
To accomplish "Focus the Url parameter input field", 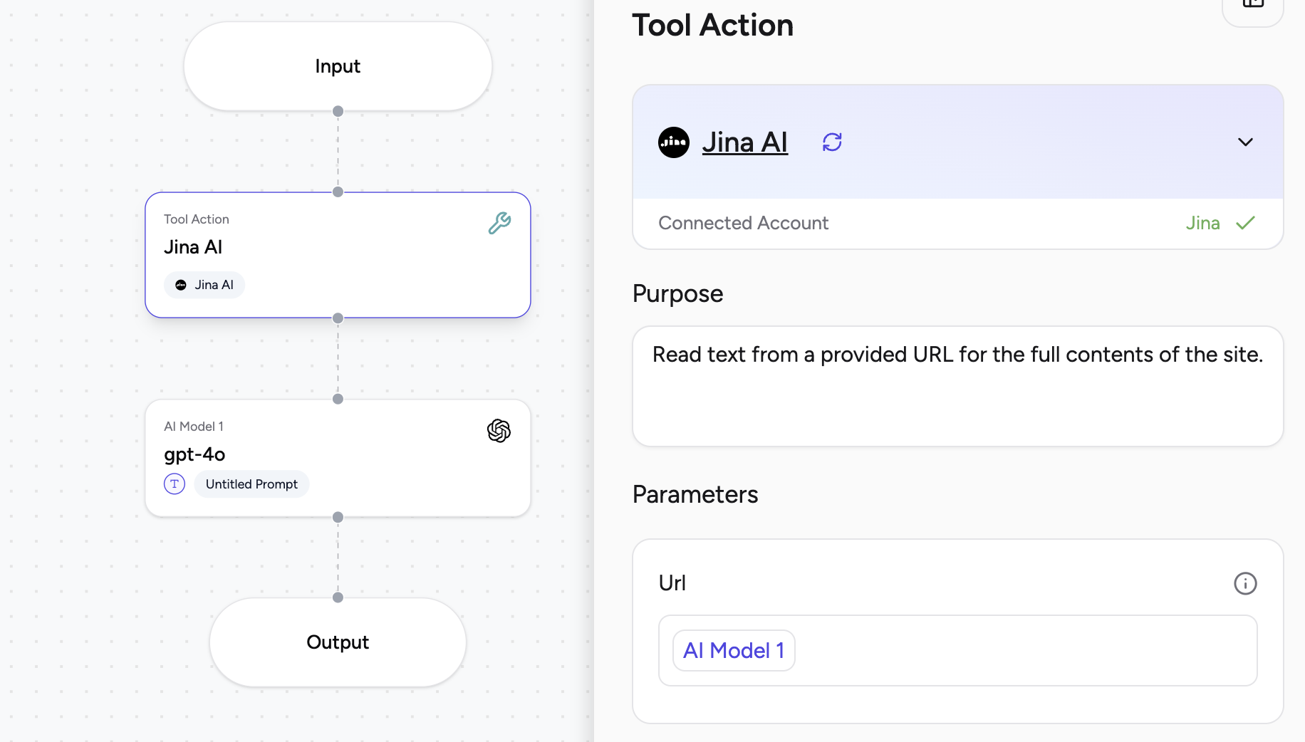I will point(958,651).
